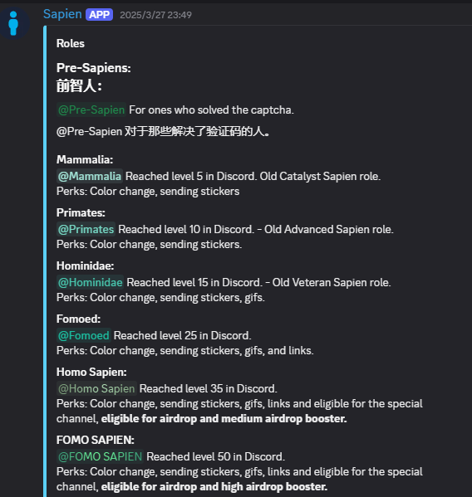Viewport: 472px width, 497px height.
Task: Click the FOMO SAPIEN: section heading
Action: [x=96, y=440]
